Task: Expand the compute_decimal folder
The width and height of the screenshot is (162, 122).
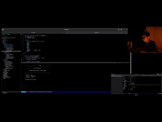Action: coord(9,46)
